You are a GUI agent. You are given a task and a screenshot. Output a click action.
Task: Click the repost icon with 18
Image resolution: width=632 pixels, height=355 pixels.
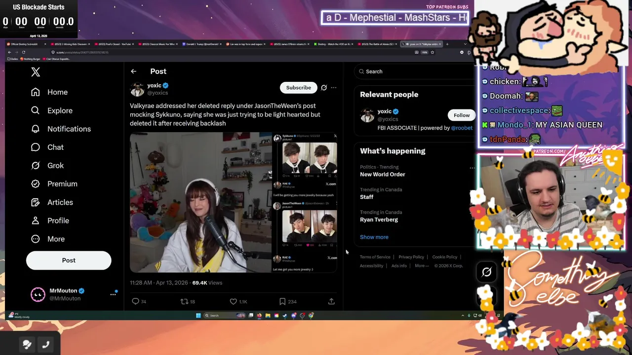[x=184, y=301]
